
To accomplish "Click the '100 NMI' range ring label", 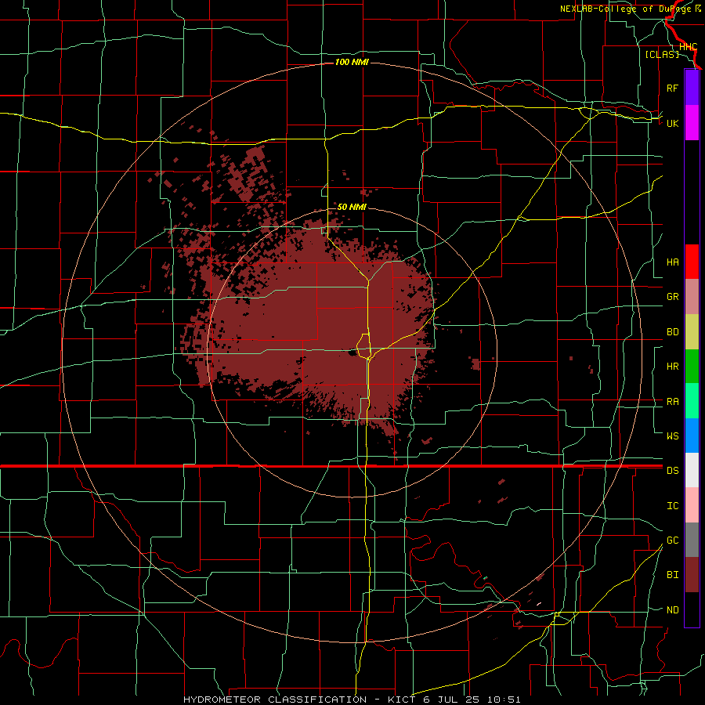I will (352, 62).
